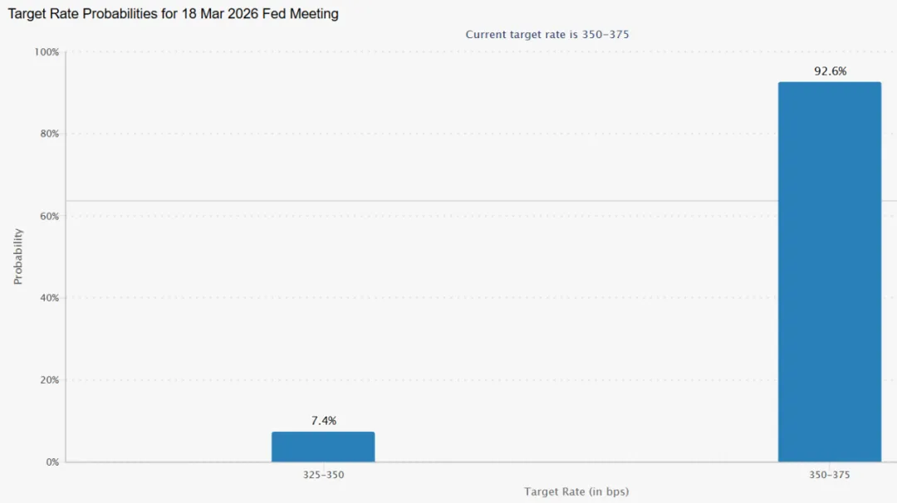897x503 pixels.
Task: Click the 0% y-axis tick label
Action: [52, 461]
